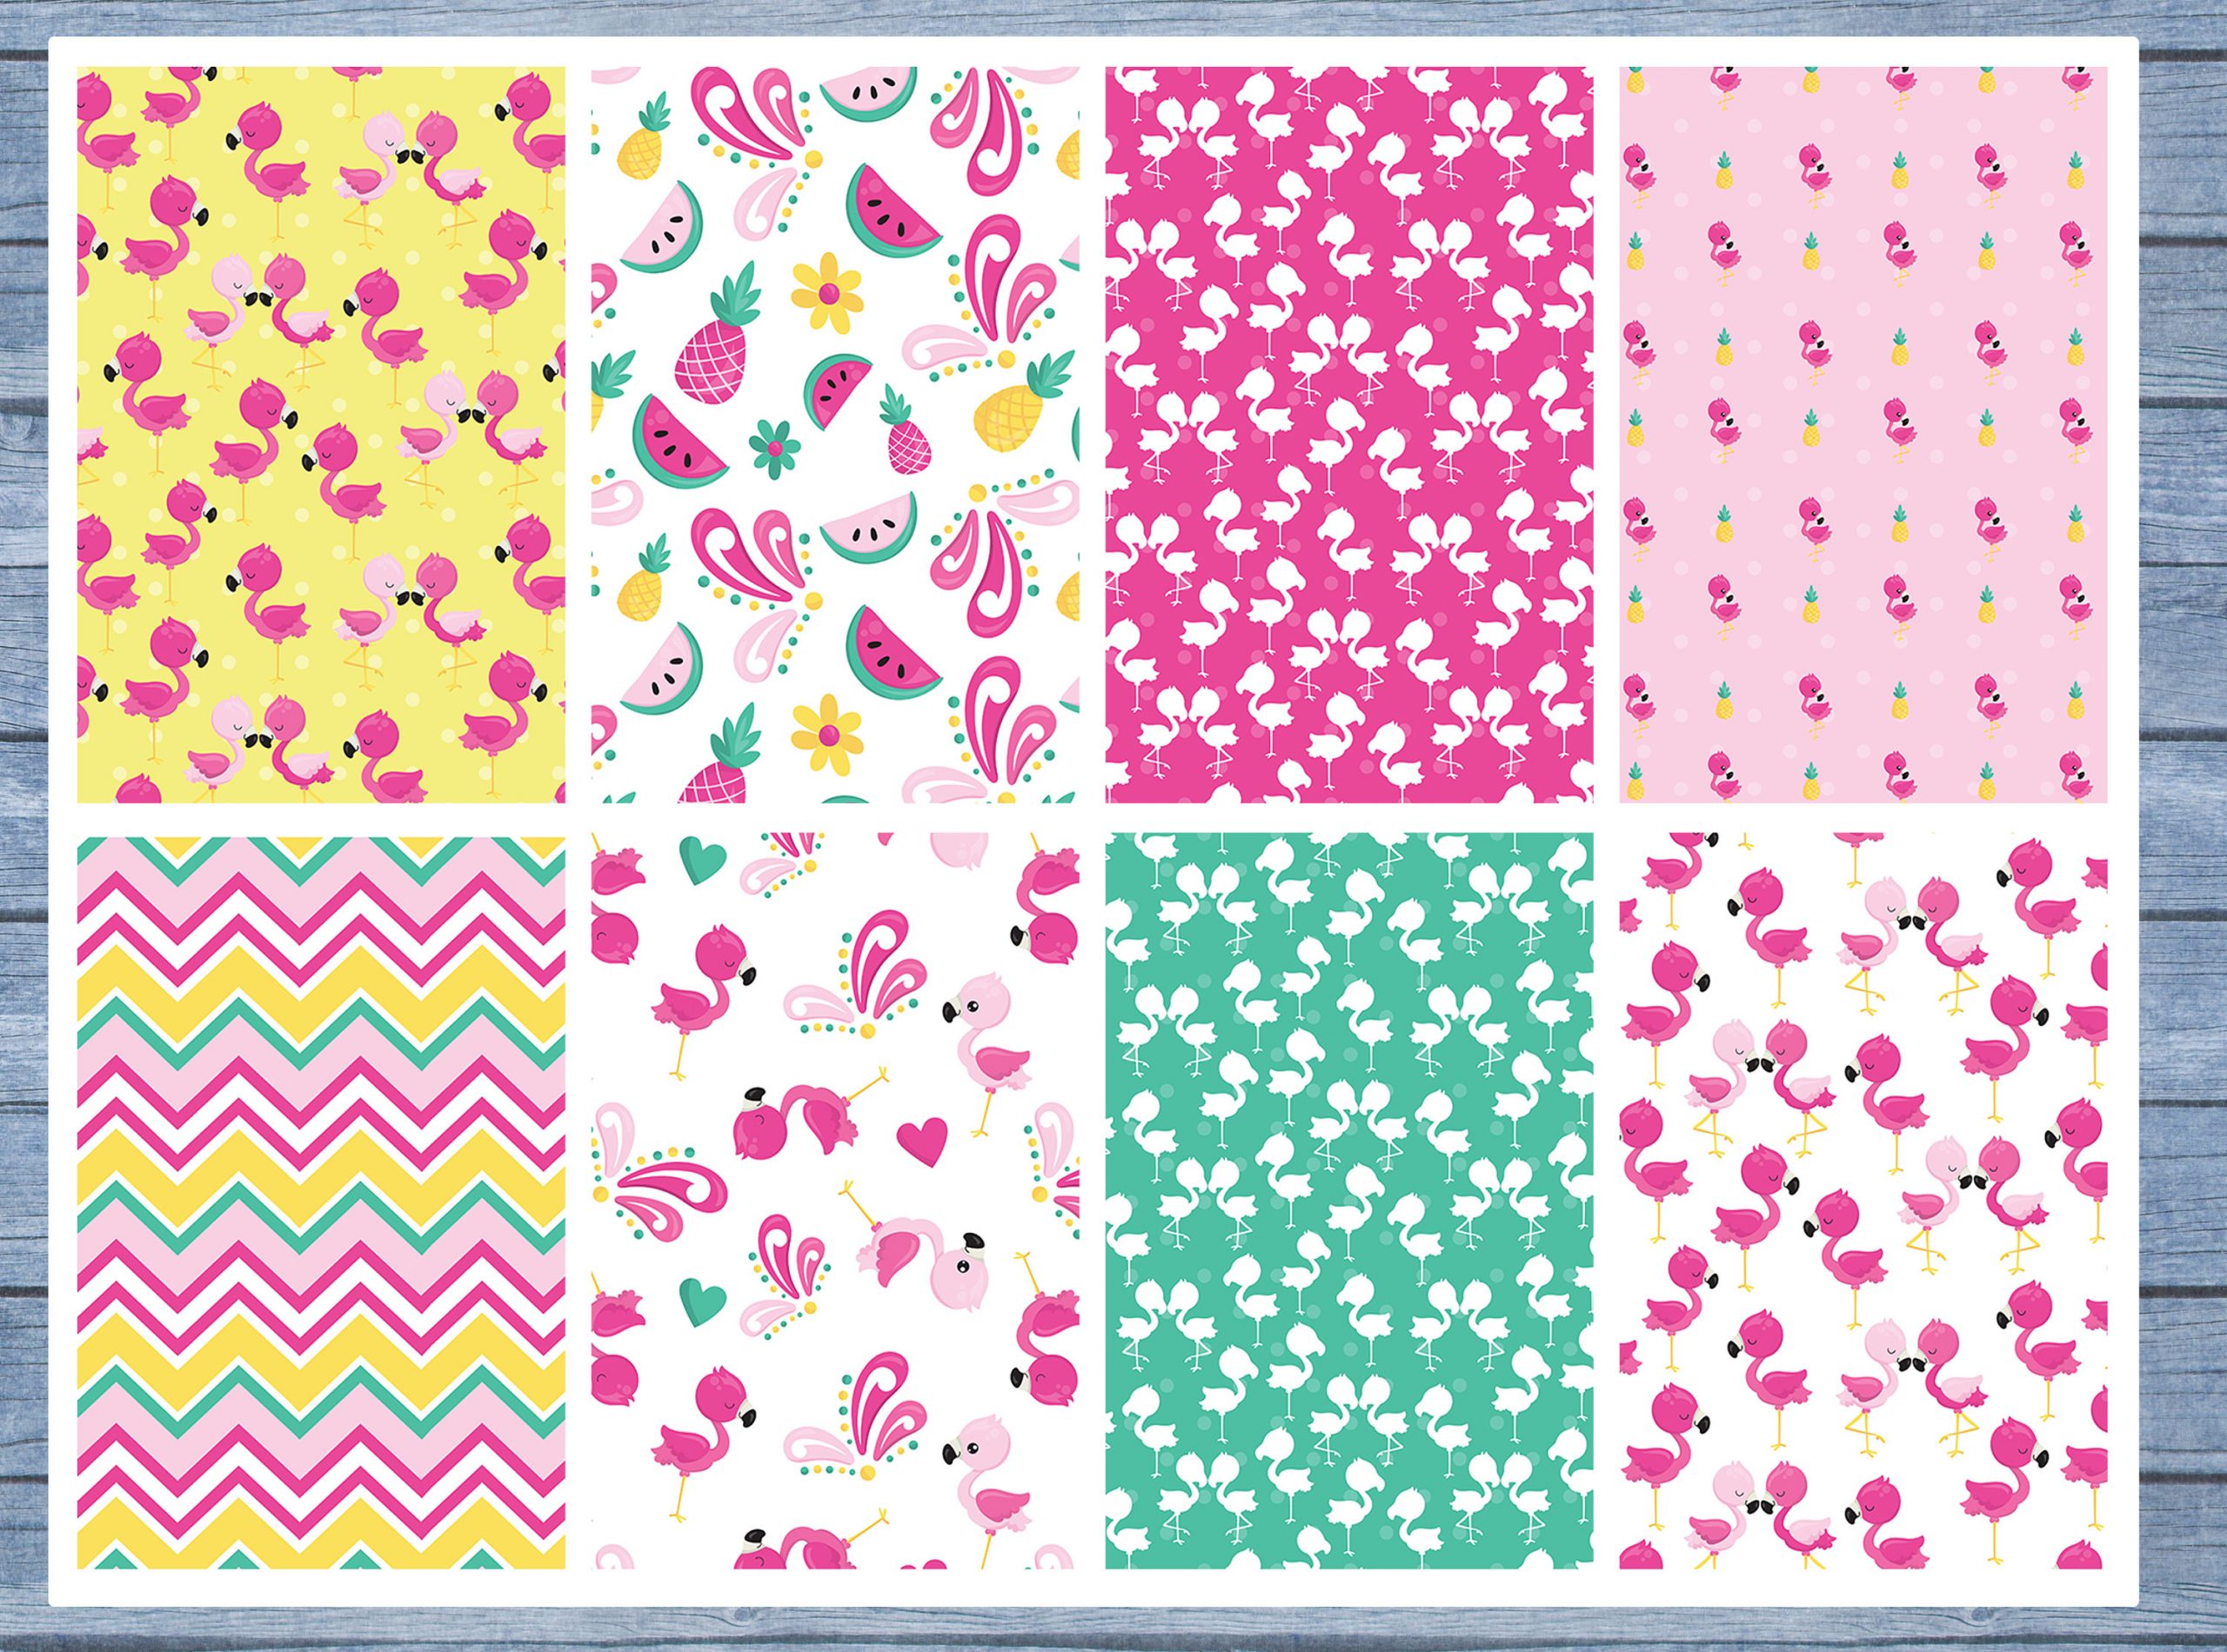Select the yellow background flamingo pattern thumbnail
The image size is (2227, 1652).
click(320, 433)
